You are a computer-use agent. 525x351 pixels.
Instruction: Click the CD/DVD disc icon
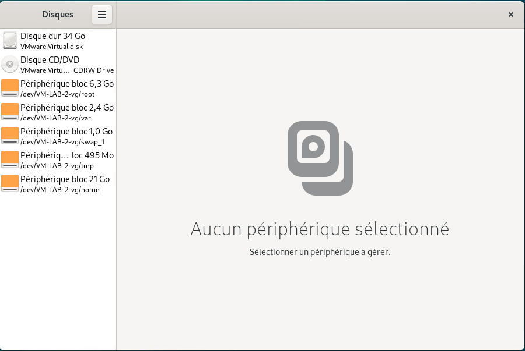[x=10, y=64]
